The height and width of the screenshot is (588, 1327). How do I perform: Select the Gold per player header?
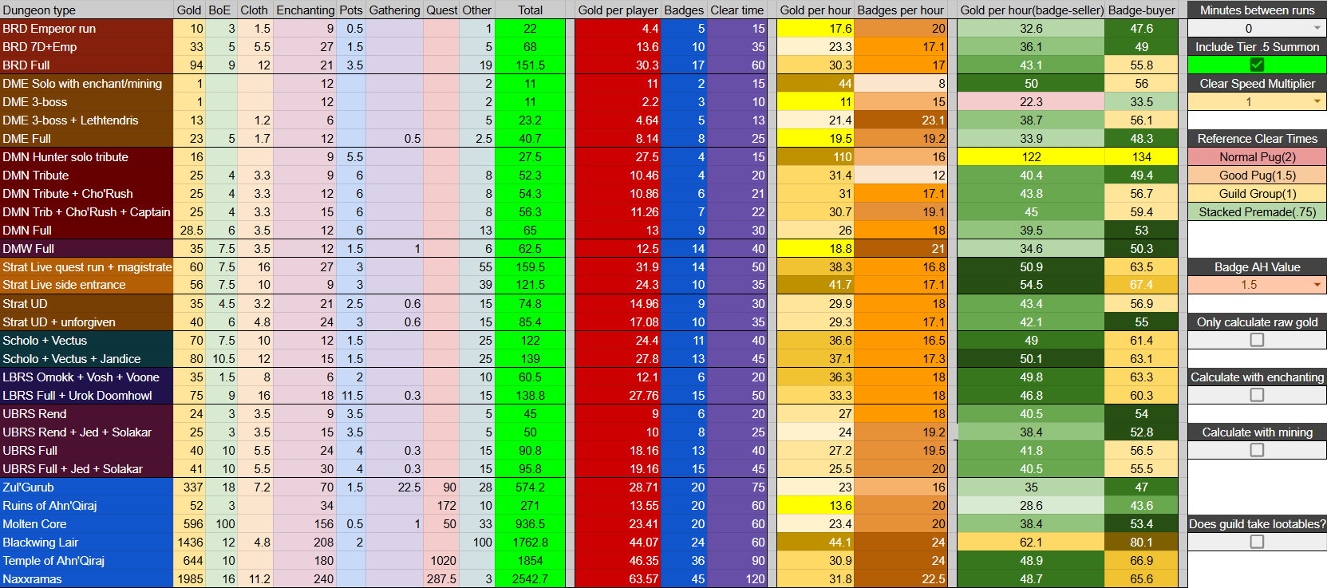[618, 10]
